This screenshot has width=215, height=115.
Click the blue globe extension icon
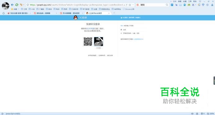(x=185, y=5)
